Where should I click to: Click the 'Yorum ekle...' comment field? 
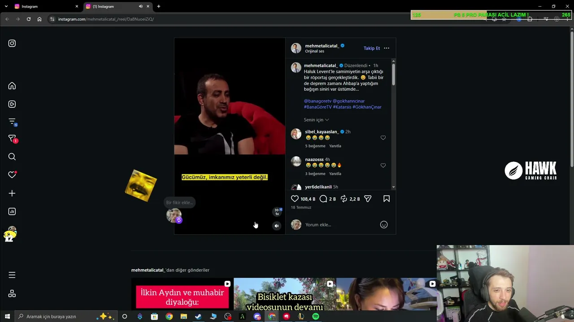341,225
